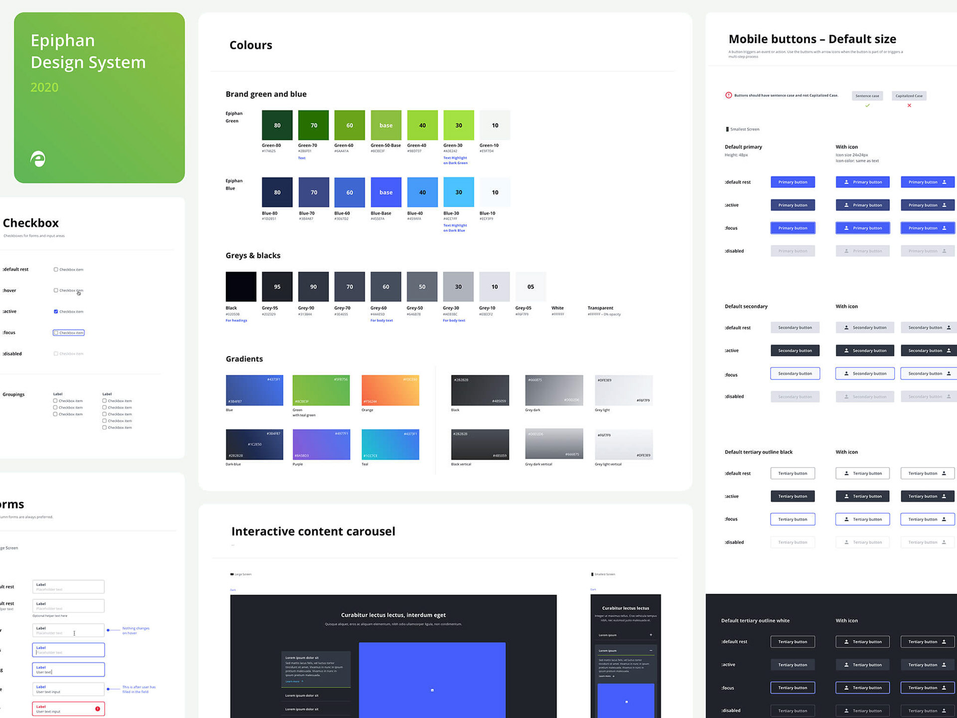This screenshot has width=957, height=718.
Task: Tick the default rest Checkbox item
Action: [56, 269]
